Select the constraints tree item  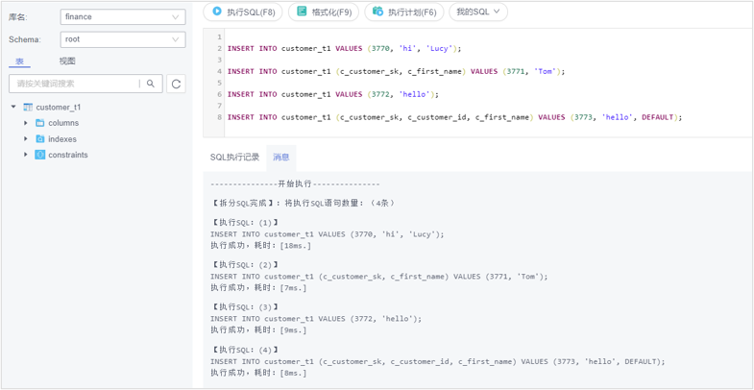pos(68,155)
